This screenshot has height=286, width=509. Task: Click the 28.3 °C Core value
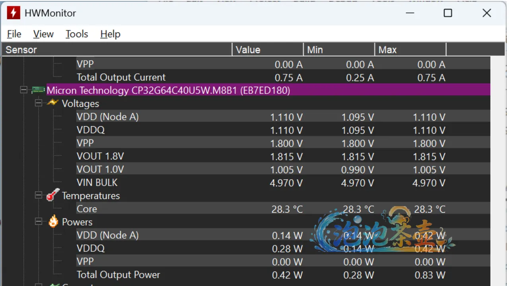point(287,209)
